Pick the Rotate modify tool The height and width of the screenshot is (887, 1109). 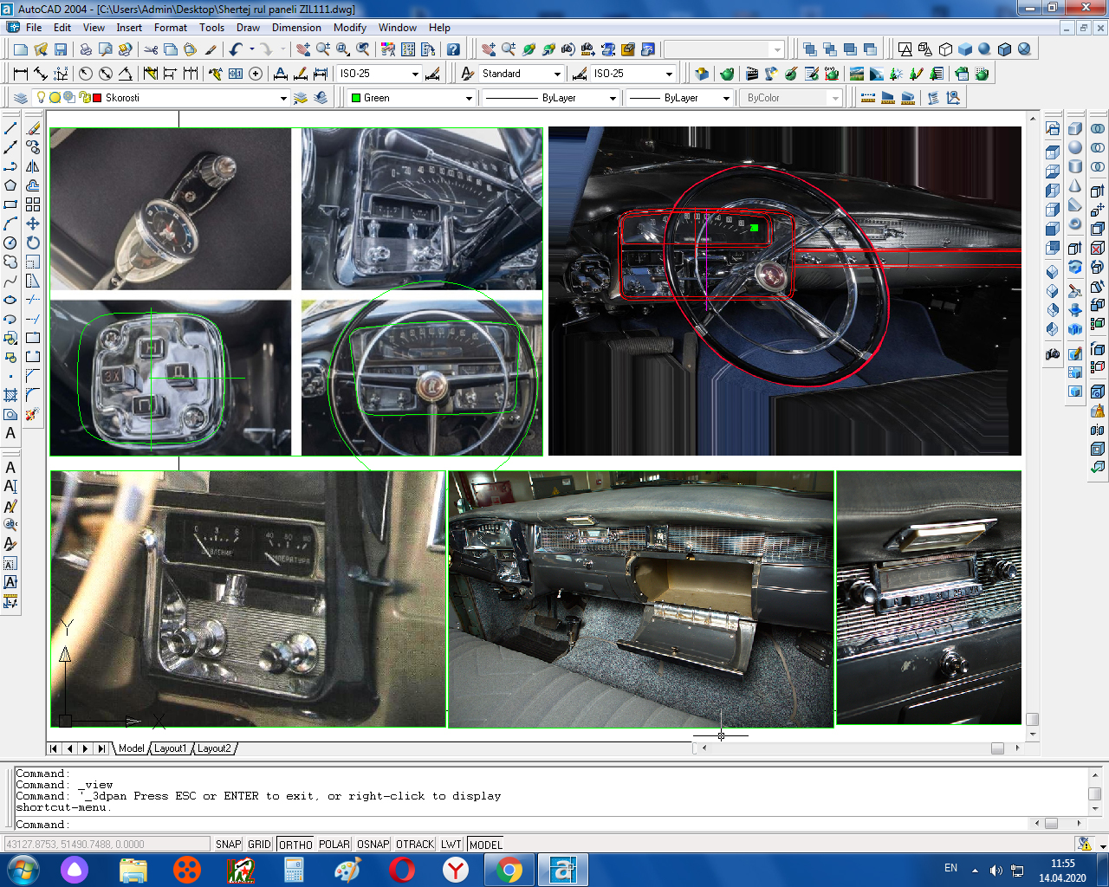pos(33,243)
